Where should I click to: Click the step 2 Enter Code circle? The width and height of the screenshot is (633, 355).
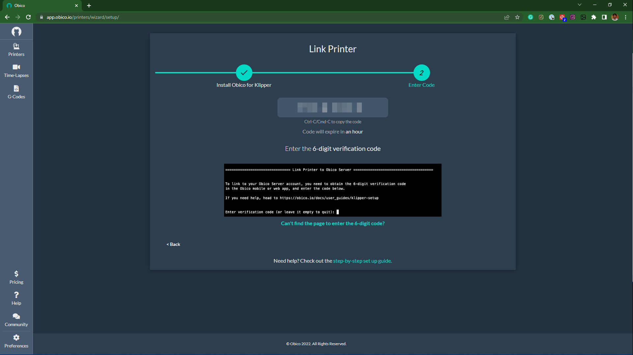(421, 73)
